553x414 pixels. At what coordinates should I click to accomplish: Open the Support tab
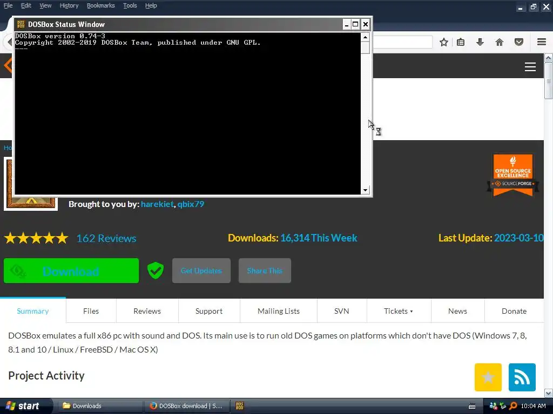pos(209,311)
